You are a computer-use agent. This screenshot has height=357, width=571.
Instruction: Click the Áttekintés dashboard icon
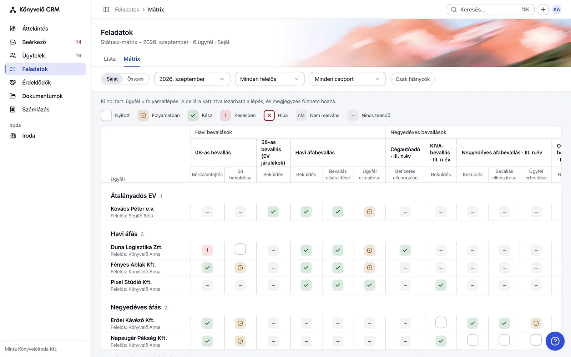tap(13, 29)
